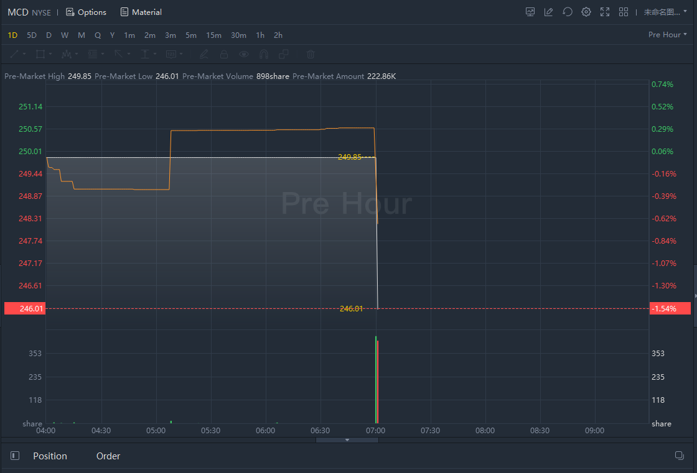The image size is (697, 473).
Task: Open the Material button
Action: [x=141, y=12]
